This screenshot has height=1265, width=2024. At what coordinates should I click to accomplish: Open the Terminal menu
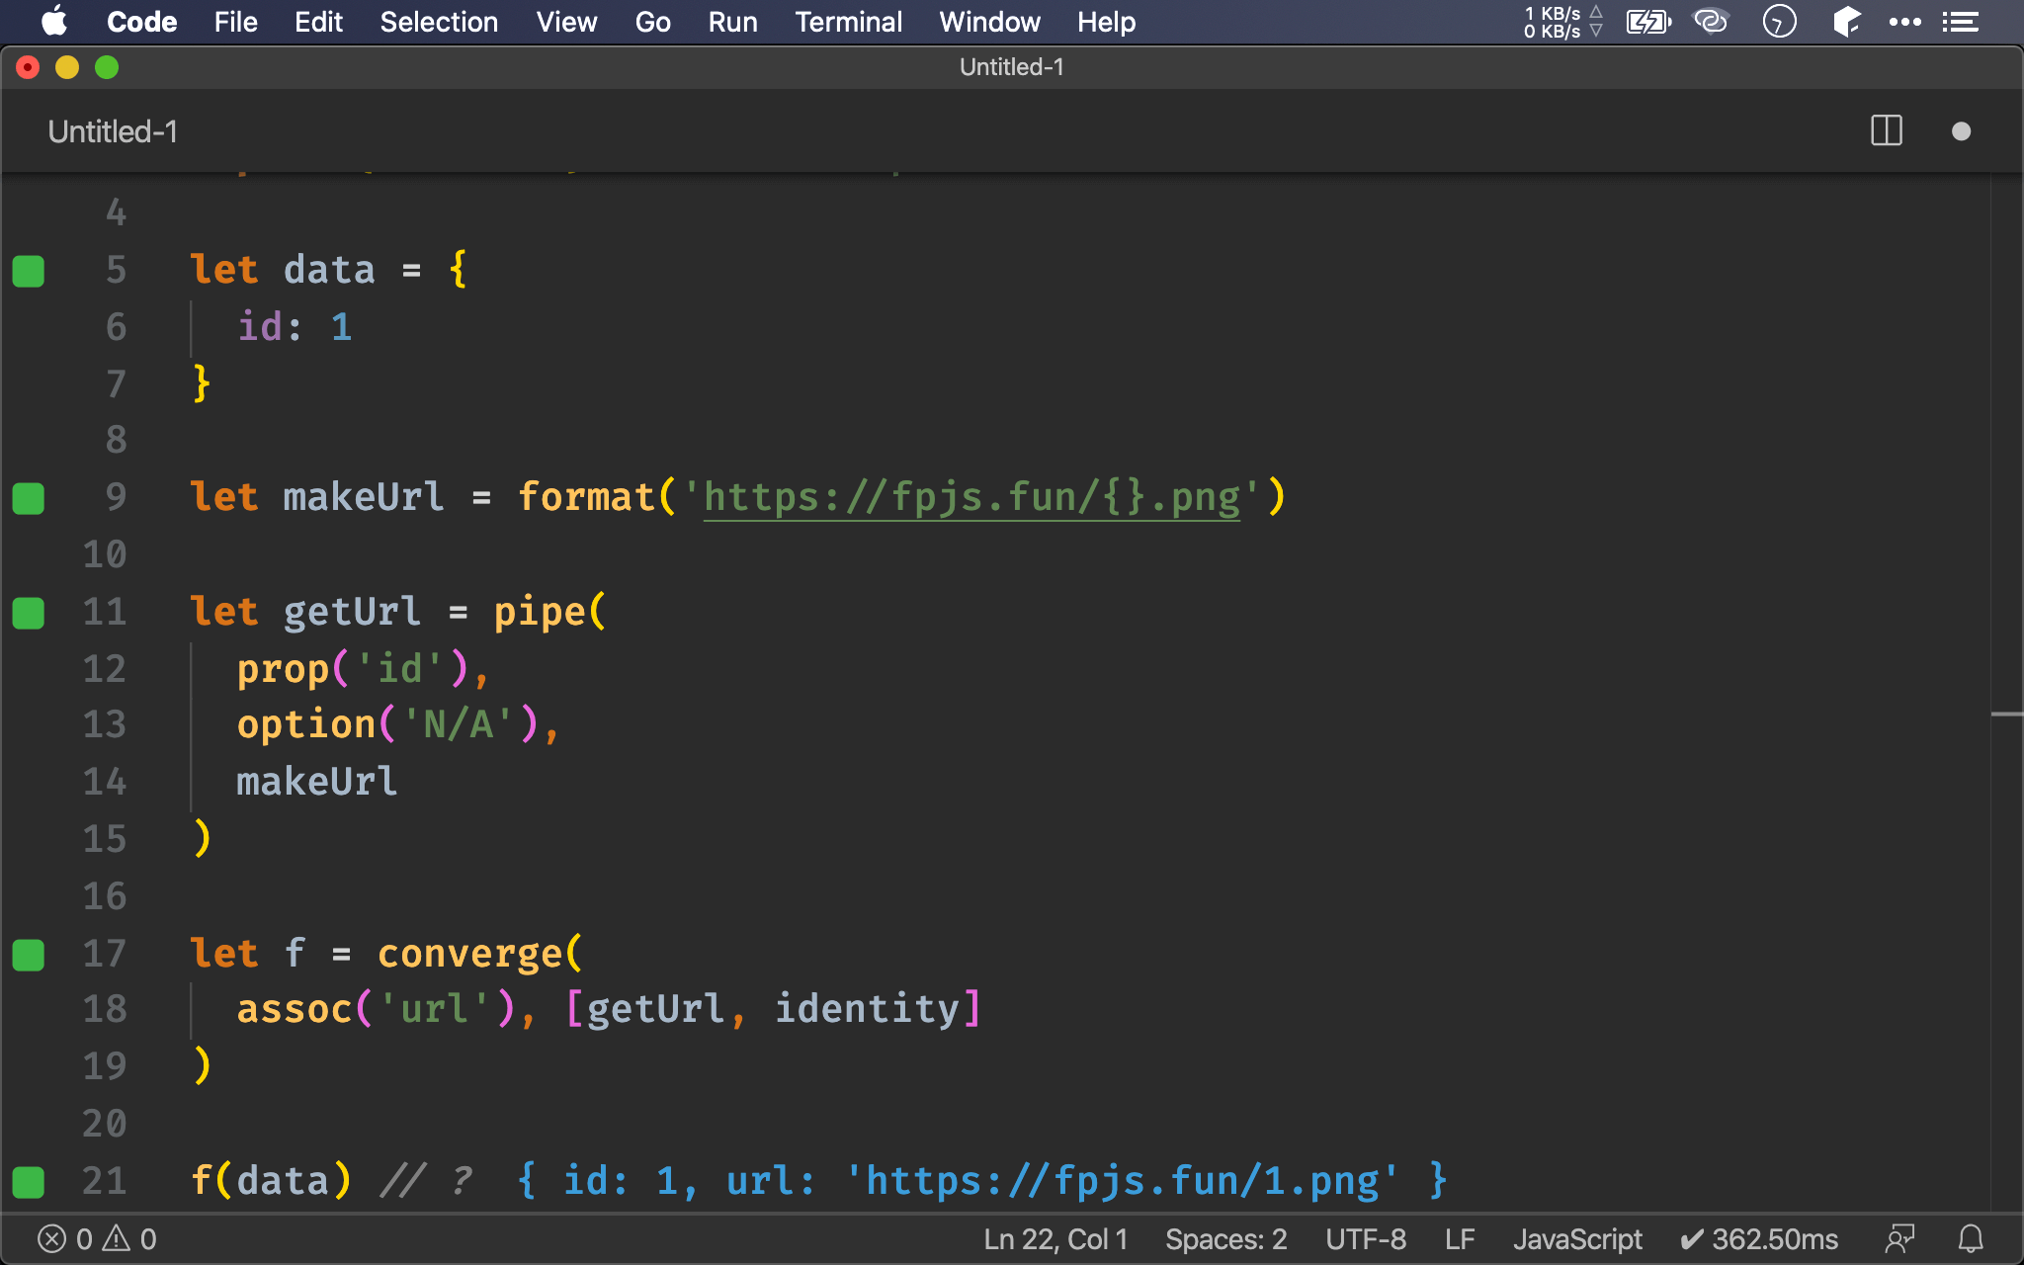pos(848,22)
